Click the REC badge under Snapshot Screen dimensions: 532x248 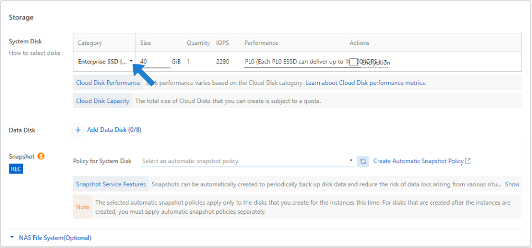coord(16,169)
